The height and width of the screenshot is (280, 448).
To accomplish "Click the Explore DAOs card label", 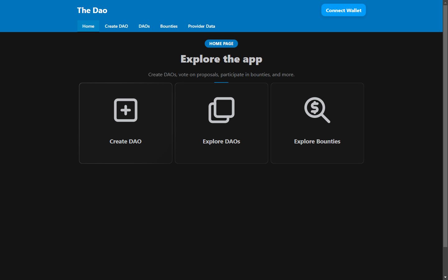I will [222, 141].
